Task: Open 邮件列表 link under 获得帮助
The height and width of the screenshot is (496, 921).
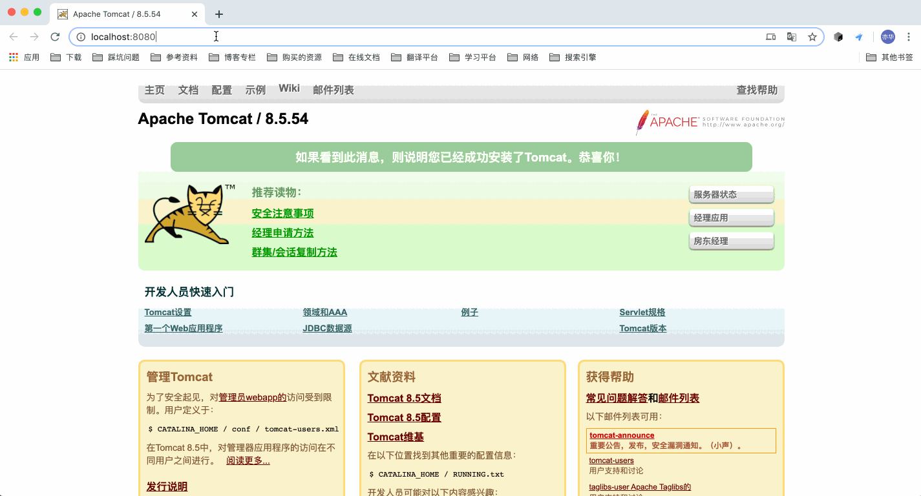Action: 679,398
